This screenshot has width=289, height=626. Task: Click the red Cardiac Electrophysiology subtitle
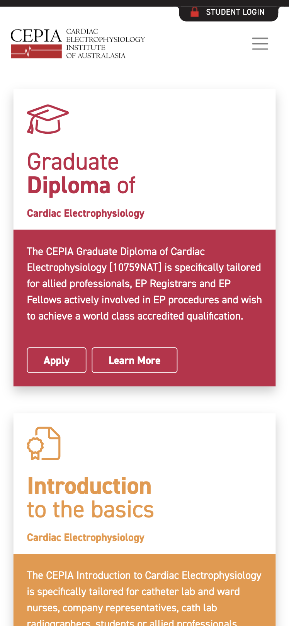tap(85, 213)
